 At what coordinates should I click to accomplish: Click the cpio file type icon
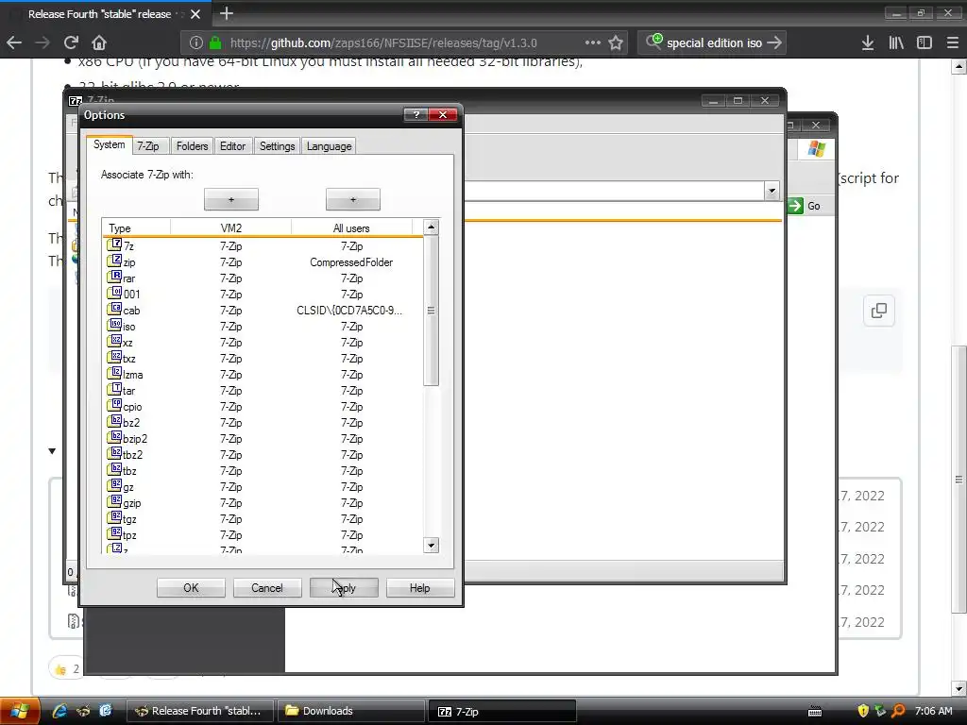[x=114, y=405]
